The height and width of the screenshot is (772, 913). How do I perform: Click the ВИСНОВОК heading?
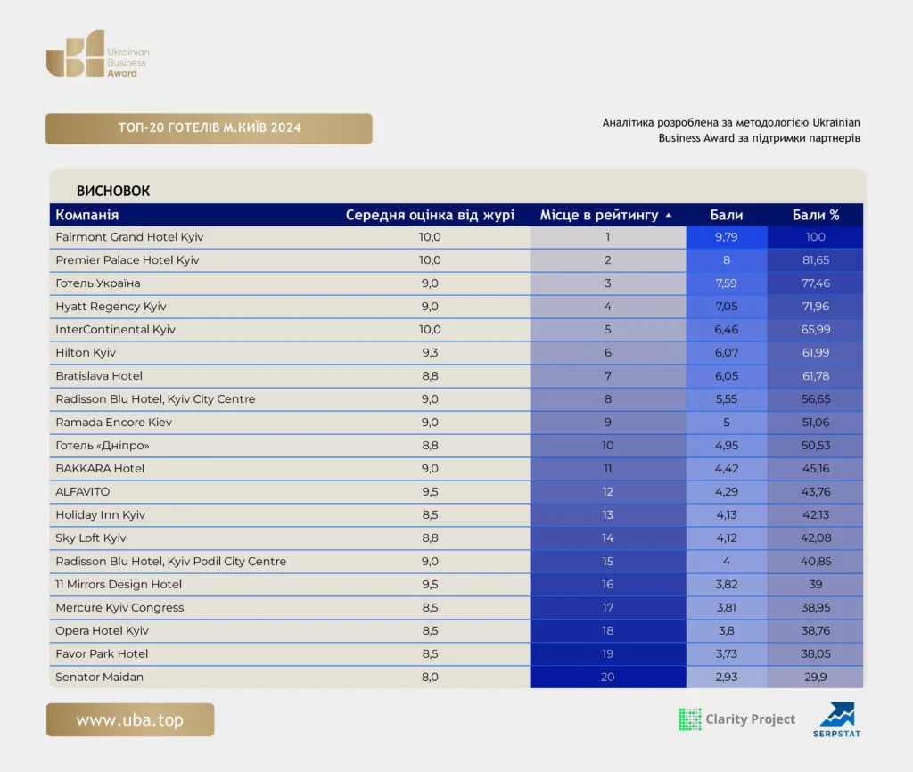[x=113, y=191]
